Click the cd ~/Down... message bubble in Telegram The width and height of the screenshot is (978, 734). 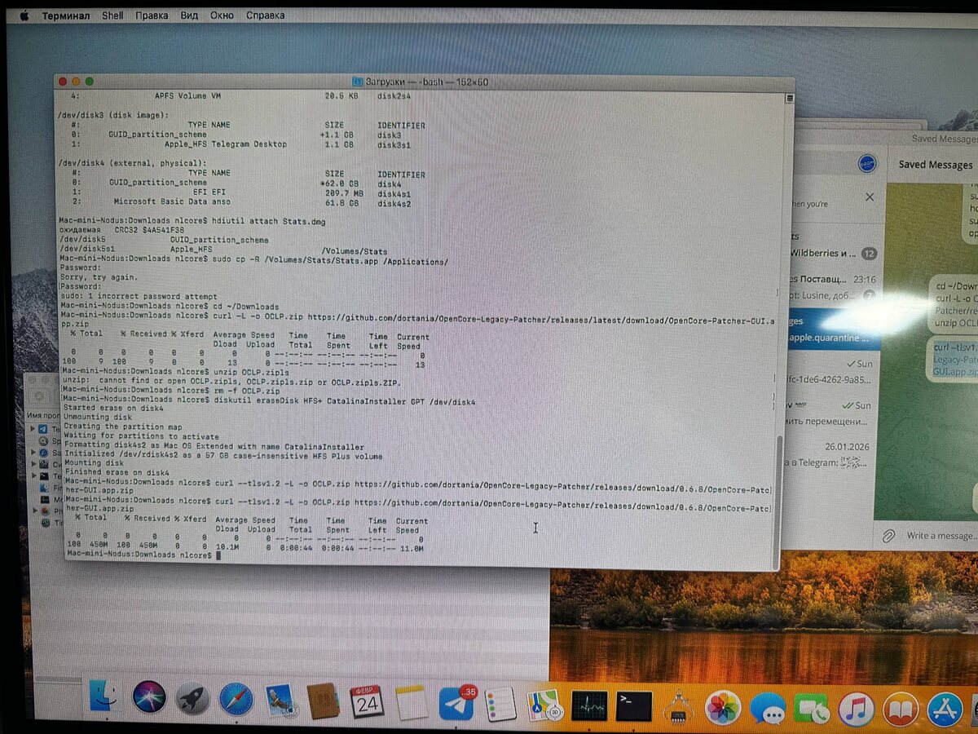pos(954,303)
